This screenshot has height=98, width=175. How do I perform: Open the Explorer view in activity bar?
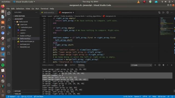click(9, 13)
